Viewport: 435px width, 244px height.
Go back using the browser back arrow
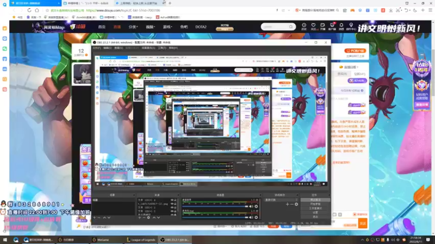14,10
